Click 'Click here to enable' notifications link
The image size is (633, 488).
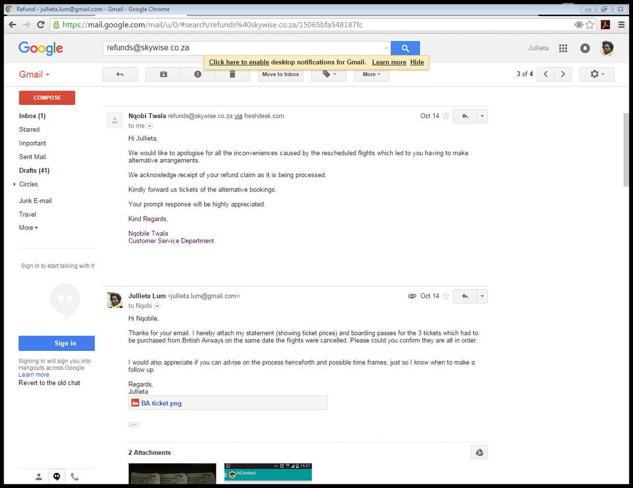click(x=239, y=62)
